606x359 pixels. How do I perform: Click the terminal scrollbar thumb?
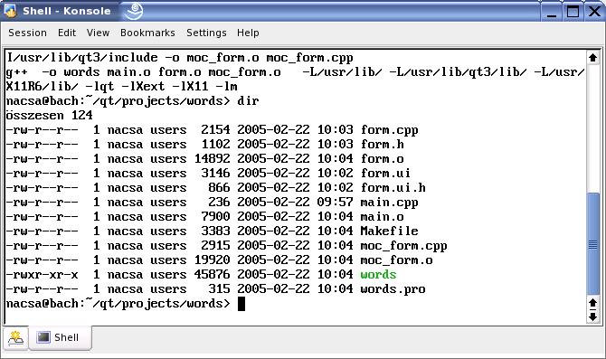click(x=592, y=244)
